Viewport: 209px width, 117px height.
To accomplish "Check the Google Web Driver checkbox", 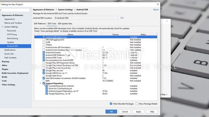I will (x=44, y=76).
